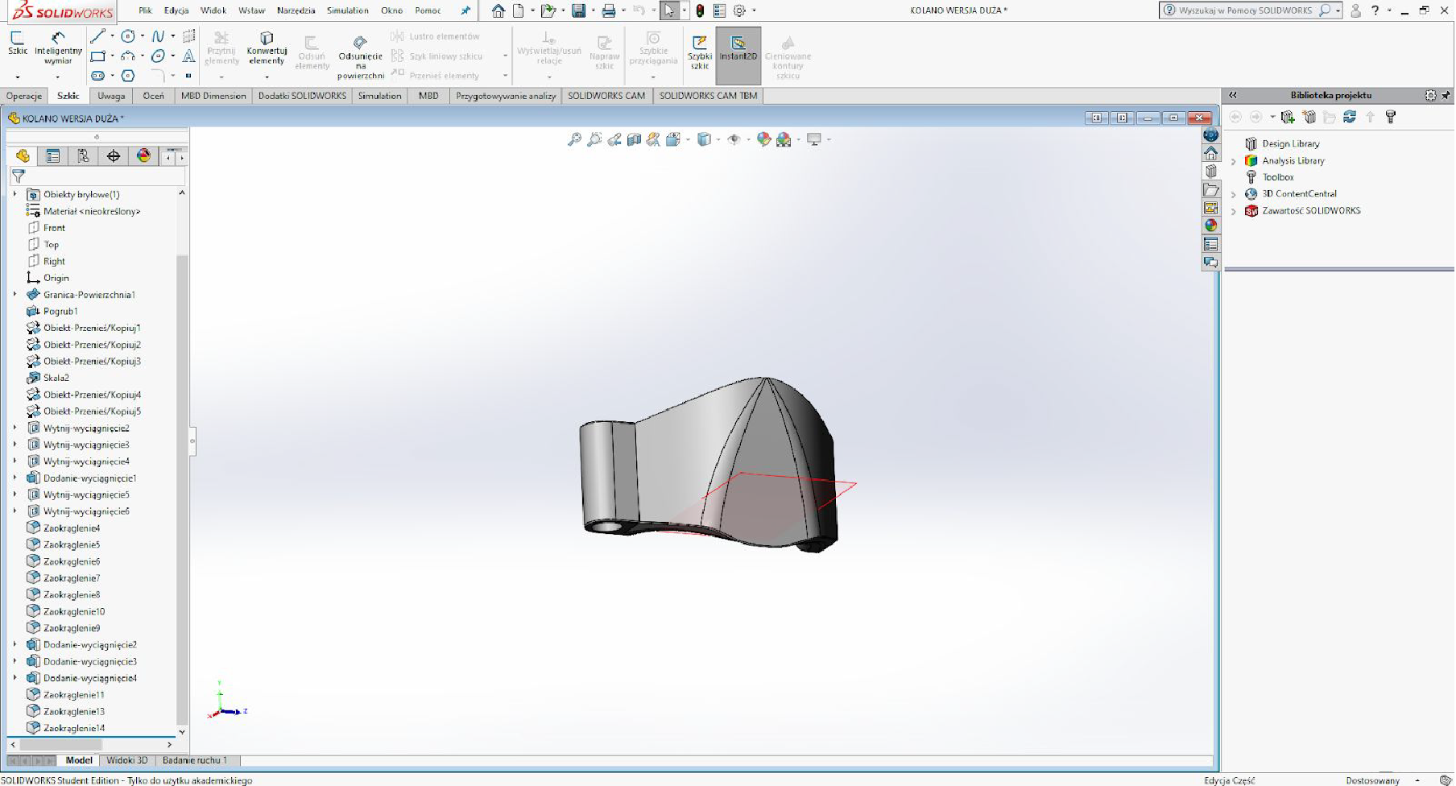This screenshot has height=786, width=1456.
Task: Open the dropdown arrow under the Szkic button
Action: pyautogui.click(x=17, y=77)
